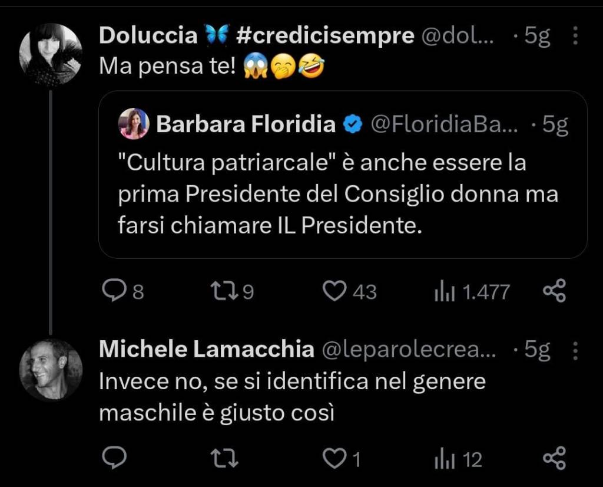Open the #credicisempre hashtag
The height and width of the screenshot is (487, 603).
click(x=325, y=36)
